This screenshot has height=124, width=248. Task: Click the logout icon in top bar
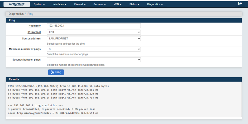coord(240,3)
